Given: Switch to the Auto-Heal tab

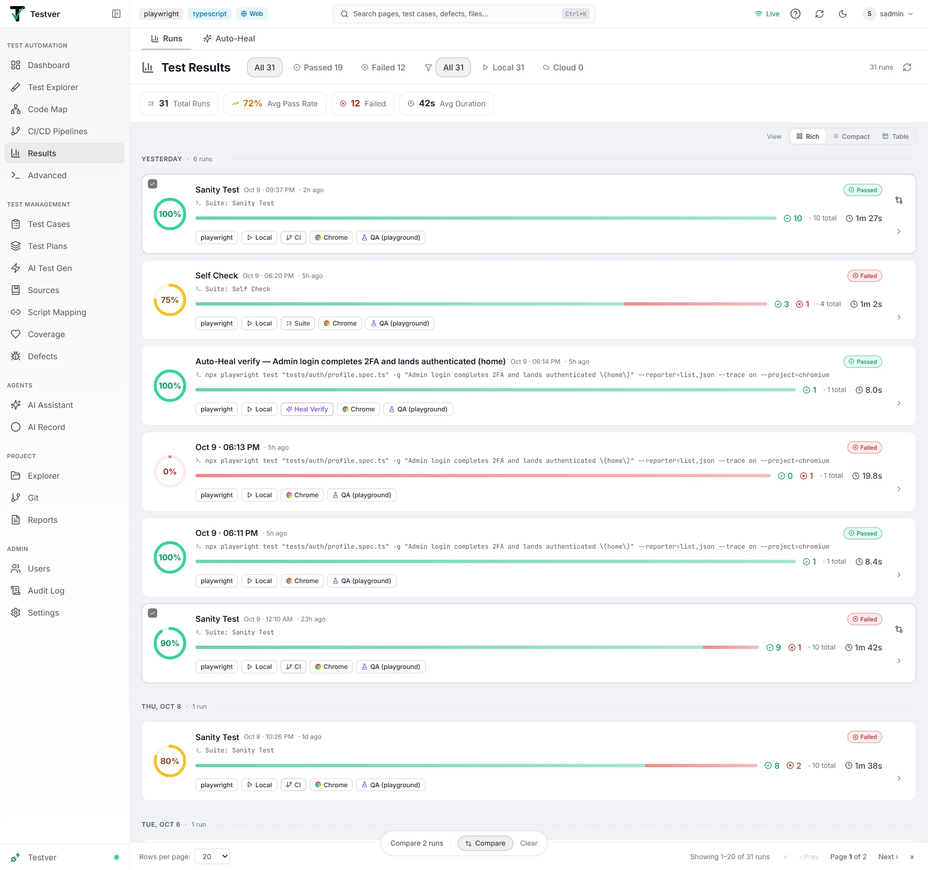Looking at the screenshot, I should click(x=229, y=39).
